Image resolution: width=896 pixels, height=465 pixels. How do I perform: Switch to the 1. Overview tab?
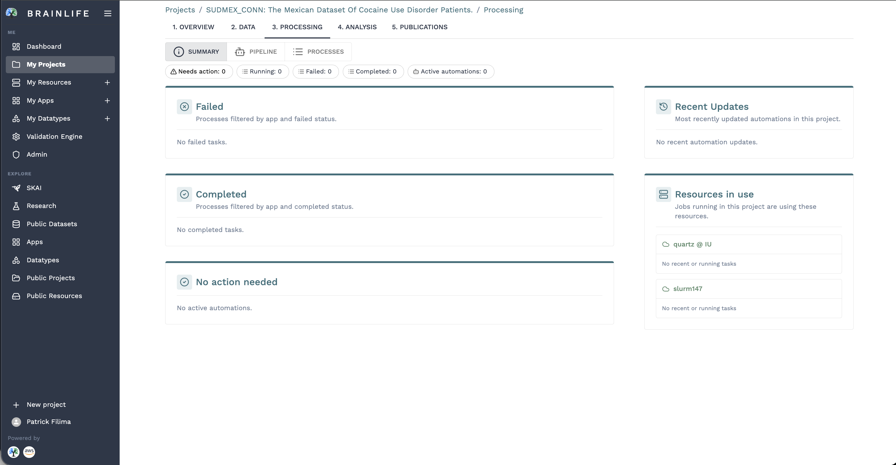pos(193,27)
